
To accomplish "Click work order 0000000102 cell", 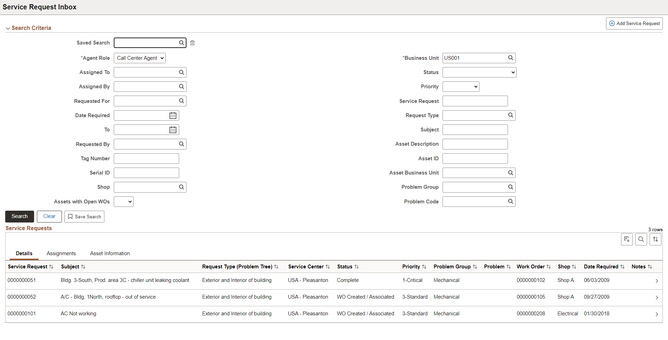I will (531, 280).
